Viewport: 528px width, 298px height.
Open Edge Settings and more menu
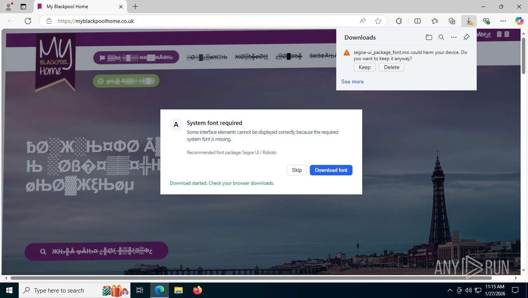(503, 21)
